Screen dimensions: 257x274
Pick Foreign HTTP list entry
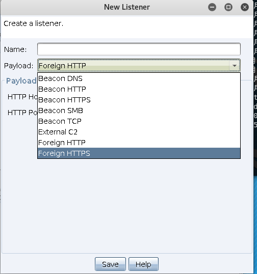pos(139,143)
